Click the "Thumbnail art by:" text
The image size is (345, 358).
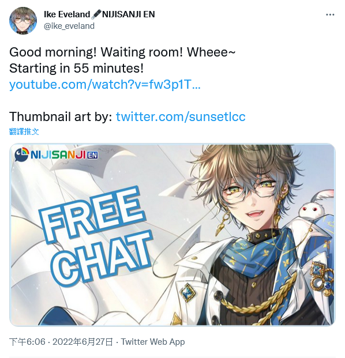(x=61, y=116)
